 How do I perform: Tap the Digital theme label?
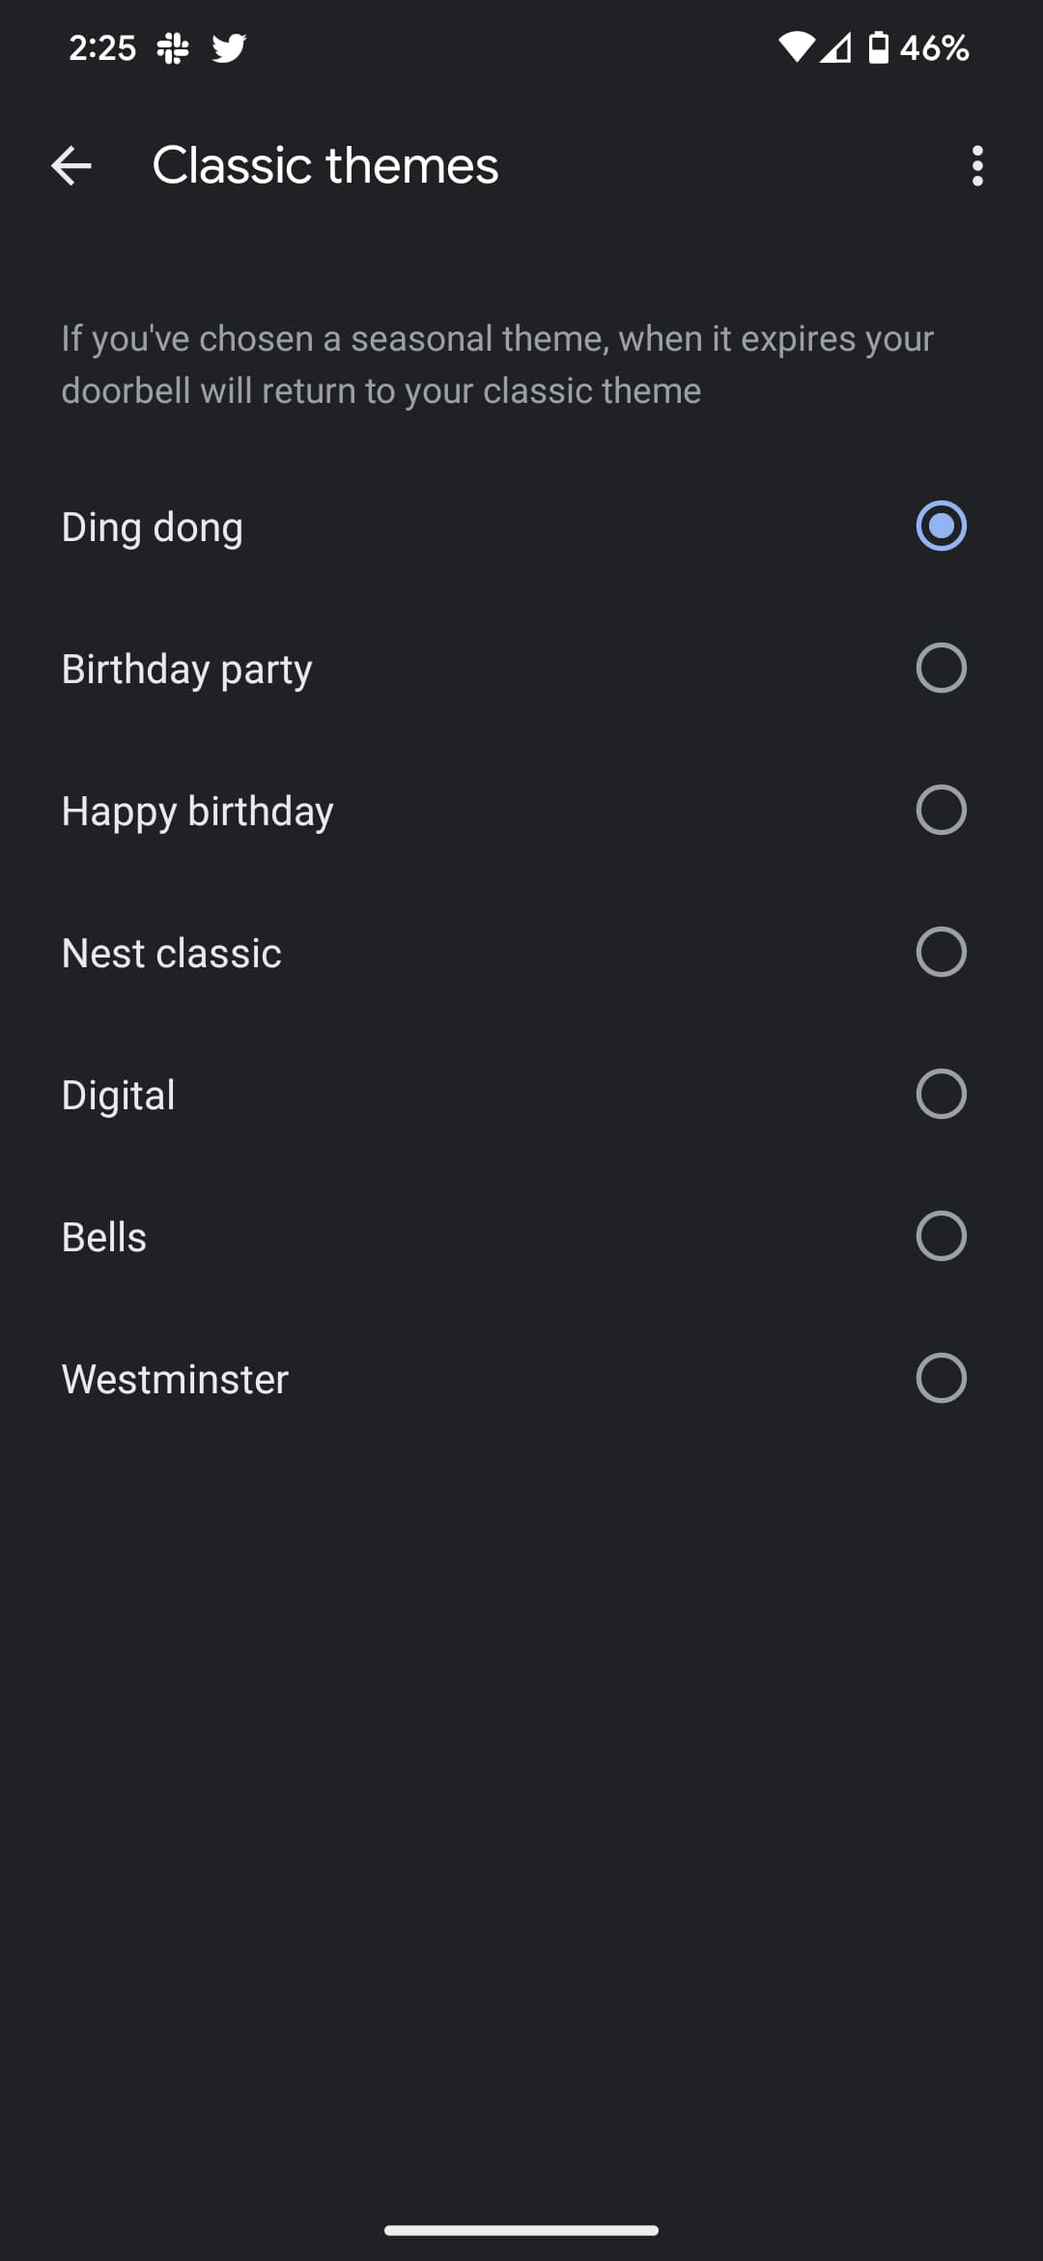tap(118, 1095)
